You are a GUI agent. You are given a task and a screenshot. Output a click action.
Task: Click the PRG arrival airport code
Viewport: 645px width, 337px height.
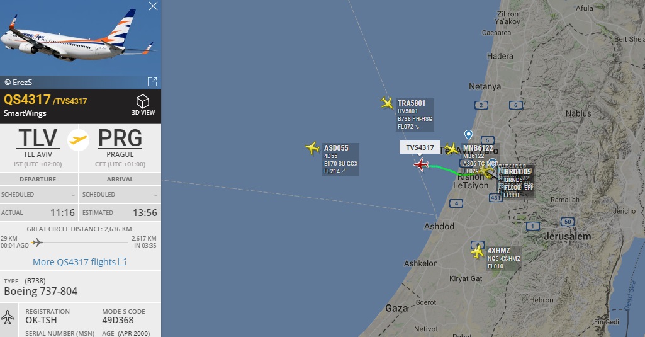(x=120, y=138)
